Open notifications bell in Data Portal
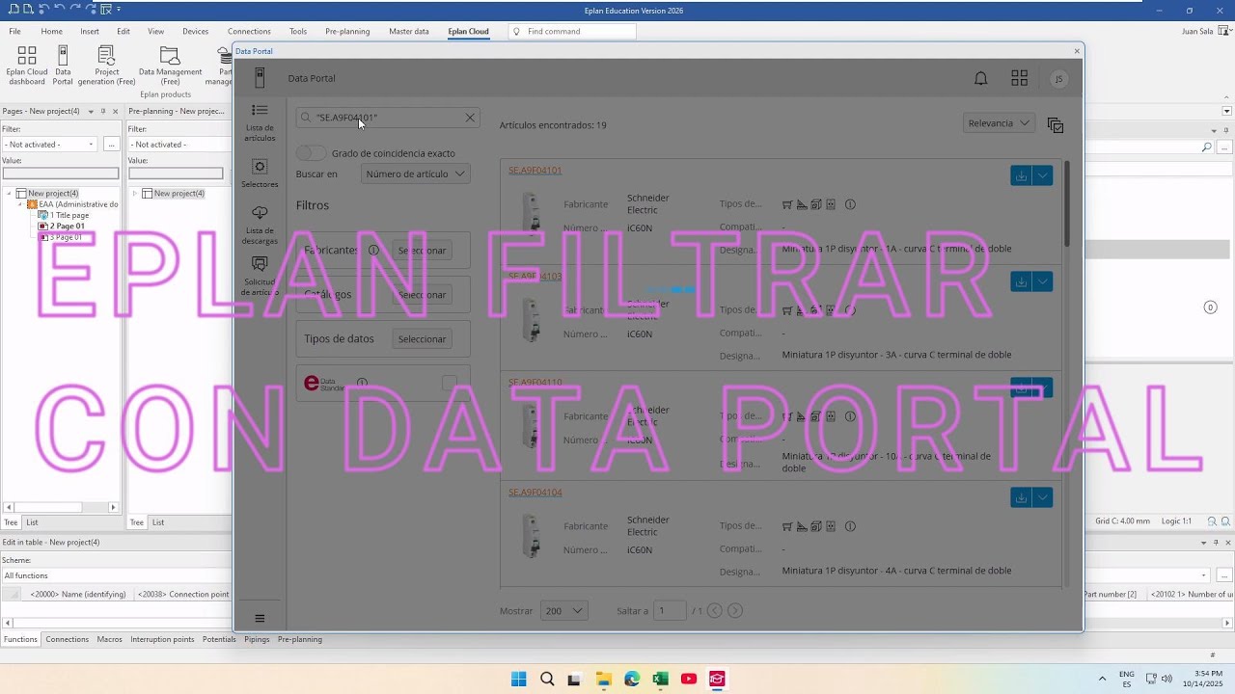Viewport: 1235px width, 694px height. (980, 79)
